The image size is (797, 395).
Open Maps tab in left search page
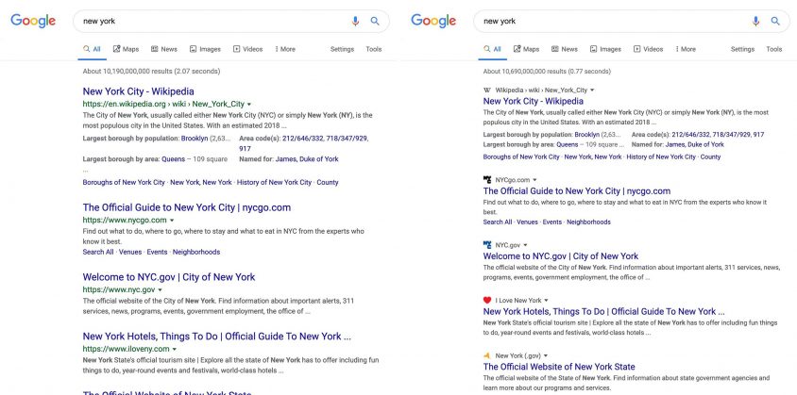(126, 49)
